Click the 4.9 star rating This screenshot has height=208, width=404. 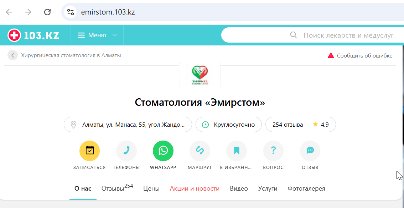coord(321,125)
